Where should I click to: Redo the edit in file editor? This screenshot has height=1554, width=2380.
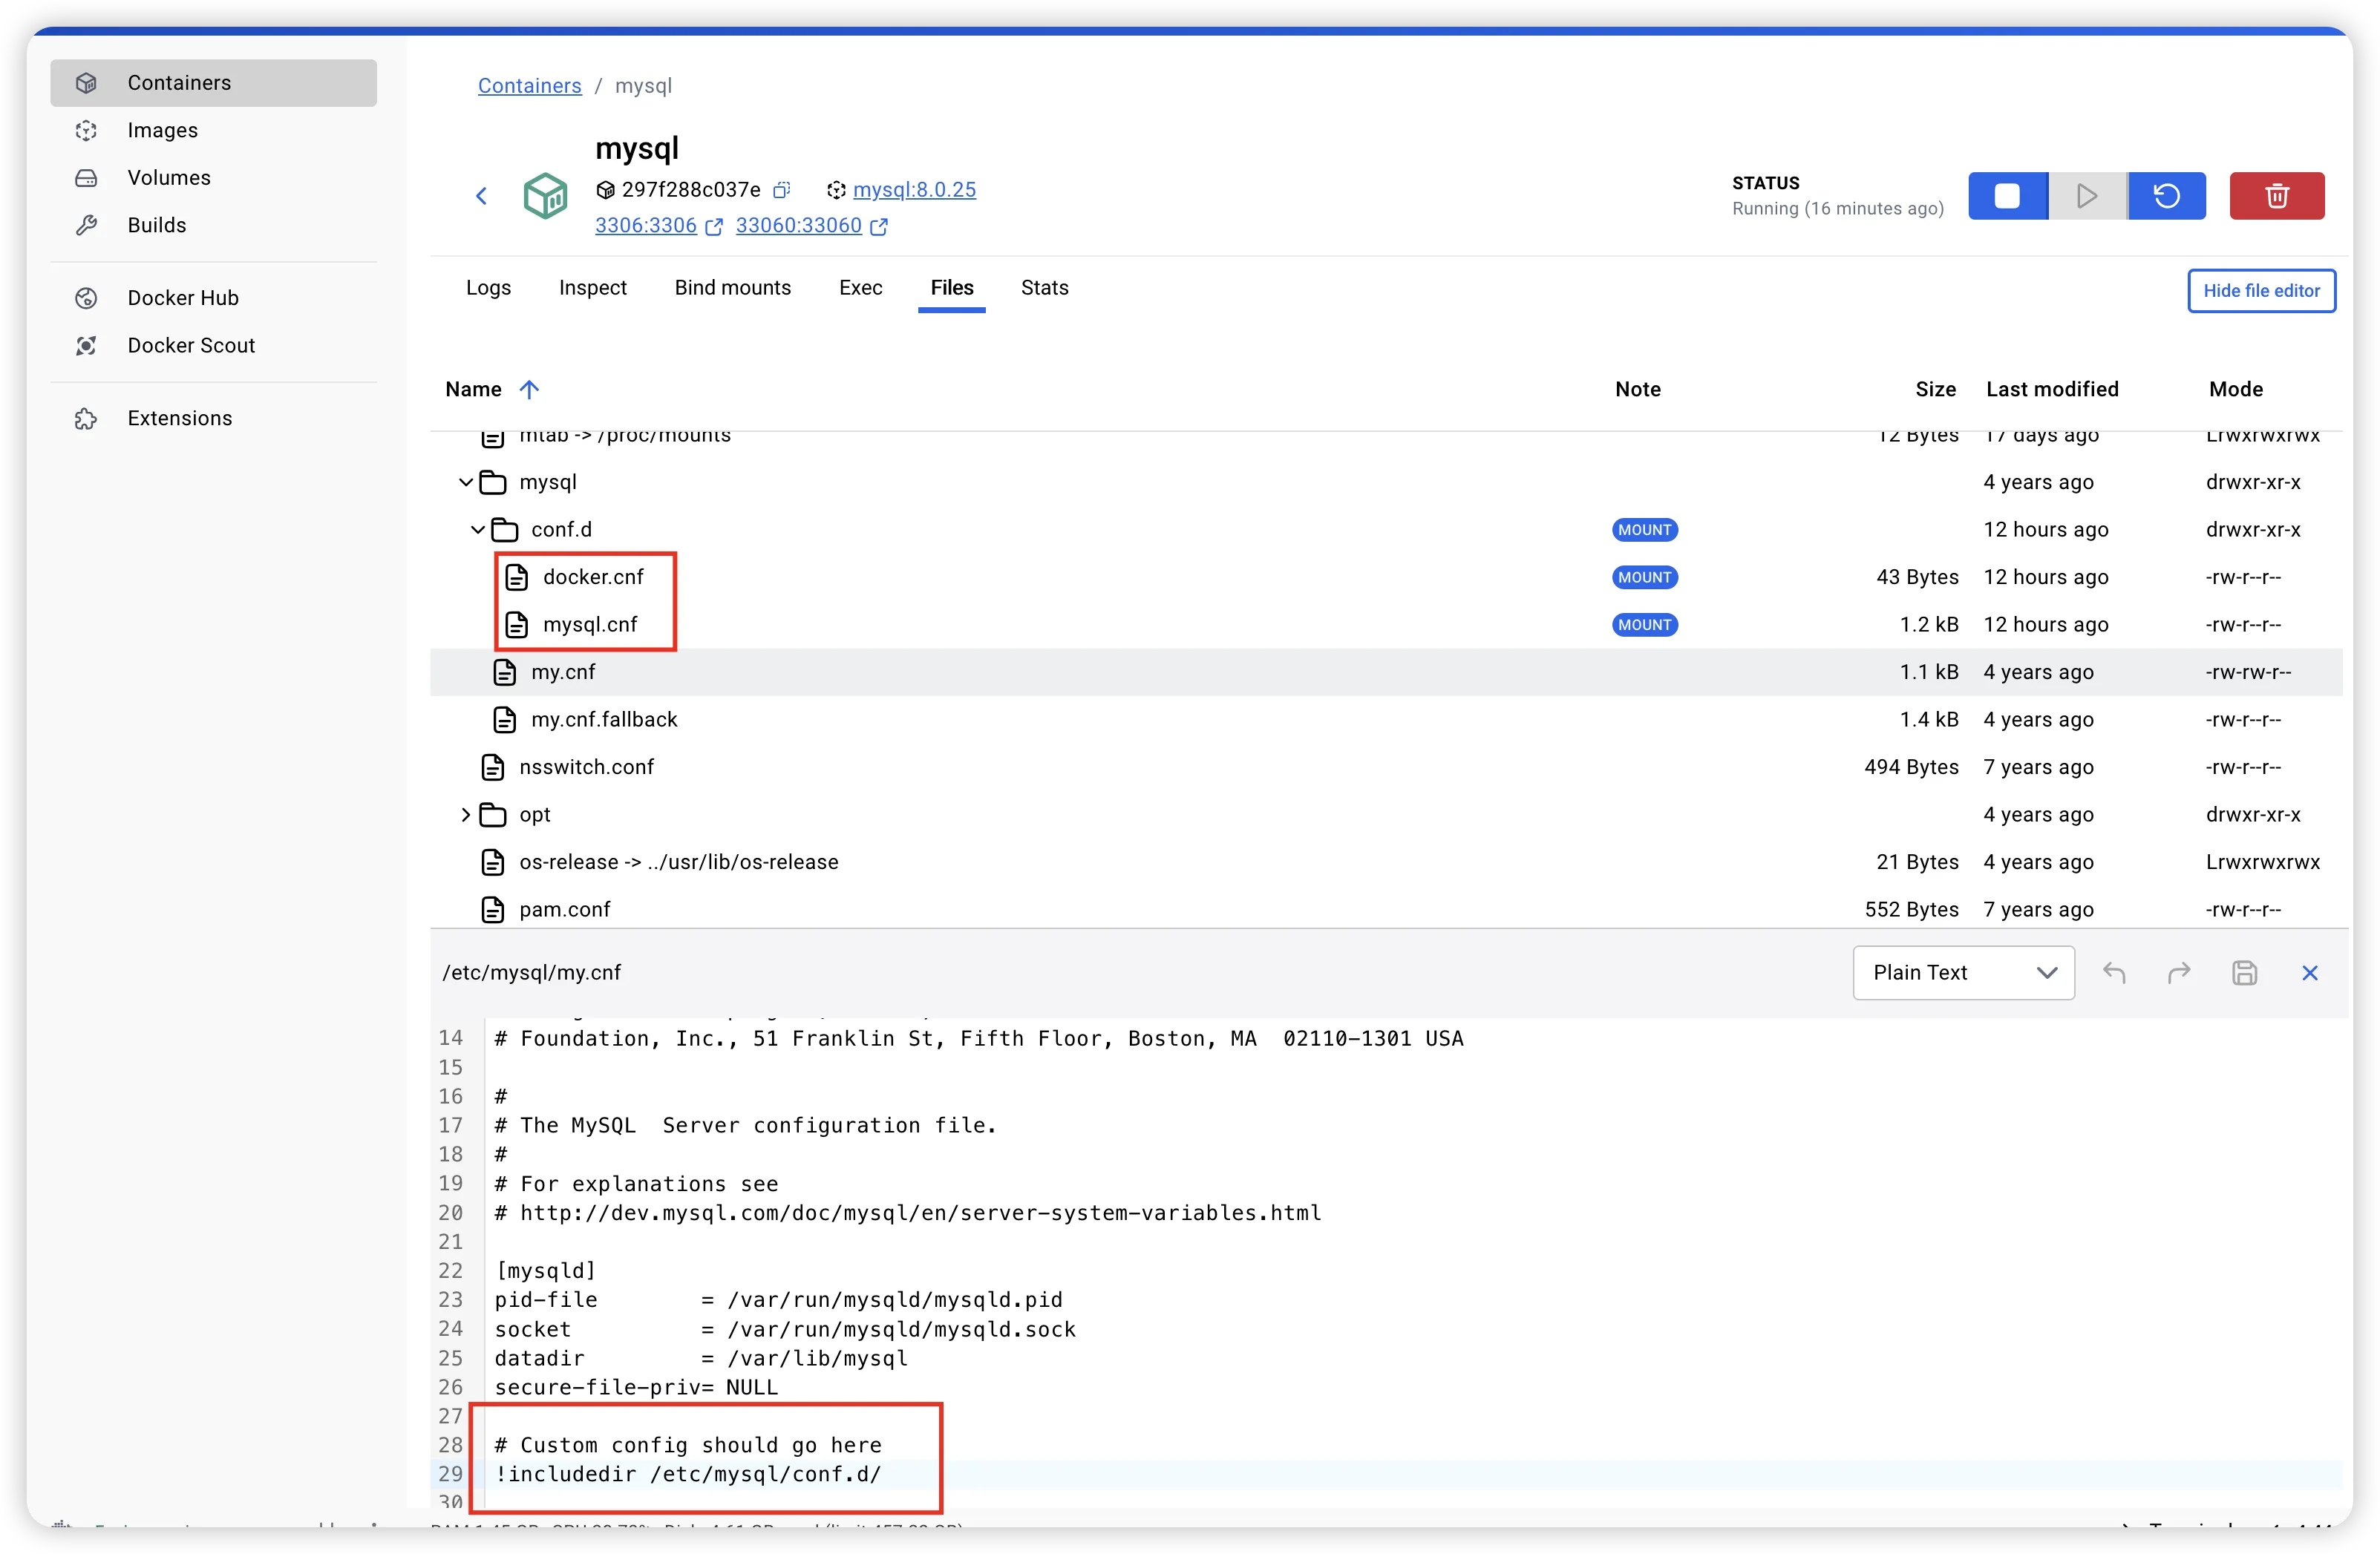[x=2179, y=973]
